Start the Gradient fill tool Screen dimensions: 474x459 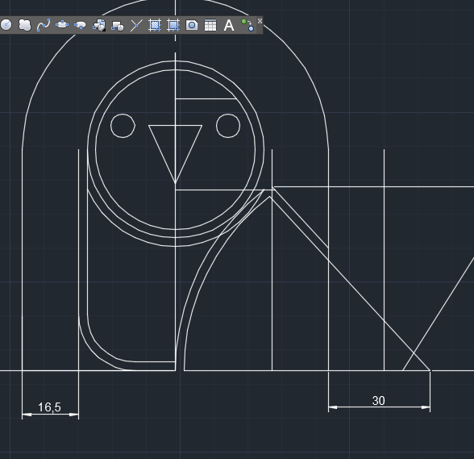[x=173, y=25]
